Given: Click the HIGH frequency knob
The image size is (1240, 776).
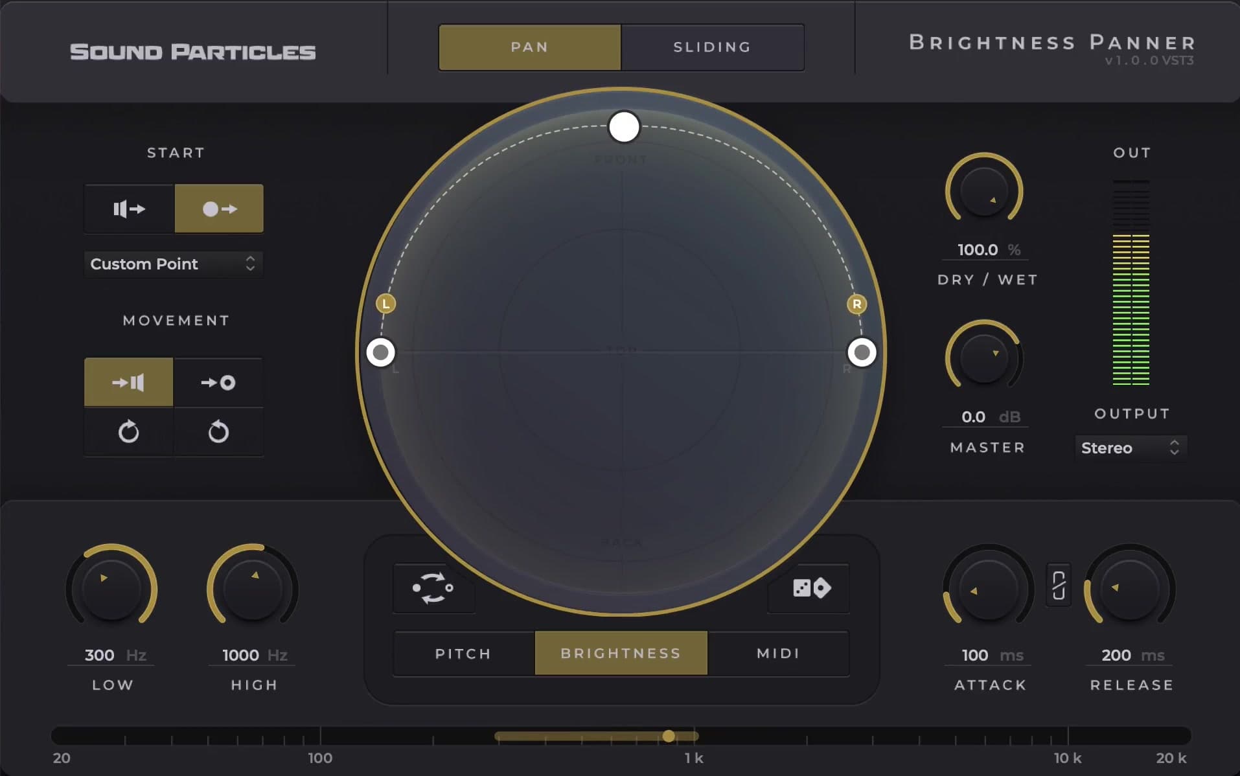Looking at the screenshot, I should pos(253,589).
